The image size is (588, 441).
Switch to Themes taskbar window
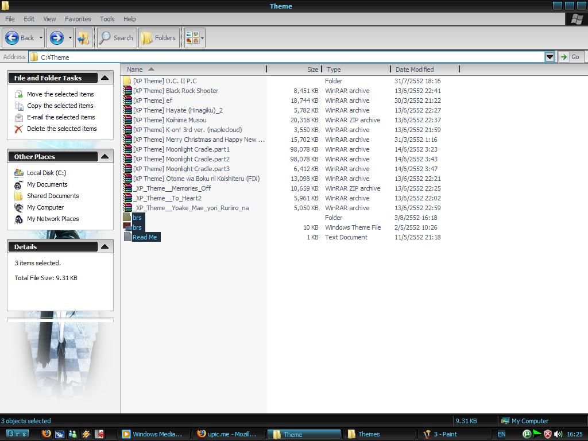point(378,434)
